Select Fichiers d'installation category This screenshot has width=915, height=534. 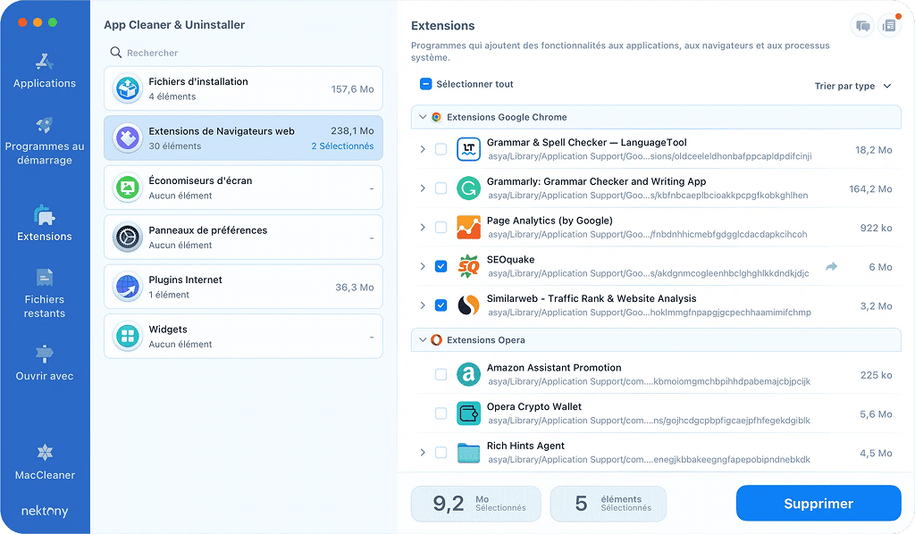pyautogui.click(x=243, y=88)
